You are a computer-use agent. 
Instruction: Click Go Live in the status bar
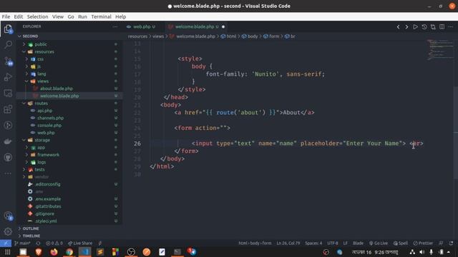click(379, 243)
